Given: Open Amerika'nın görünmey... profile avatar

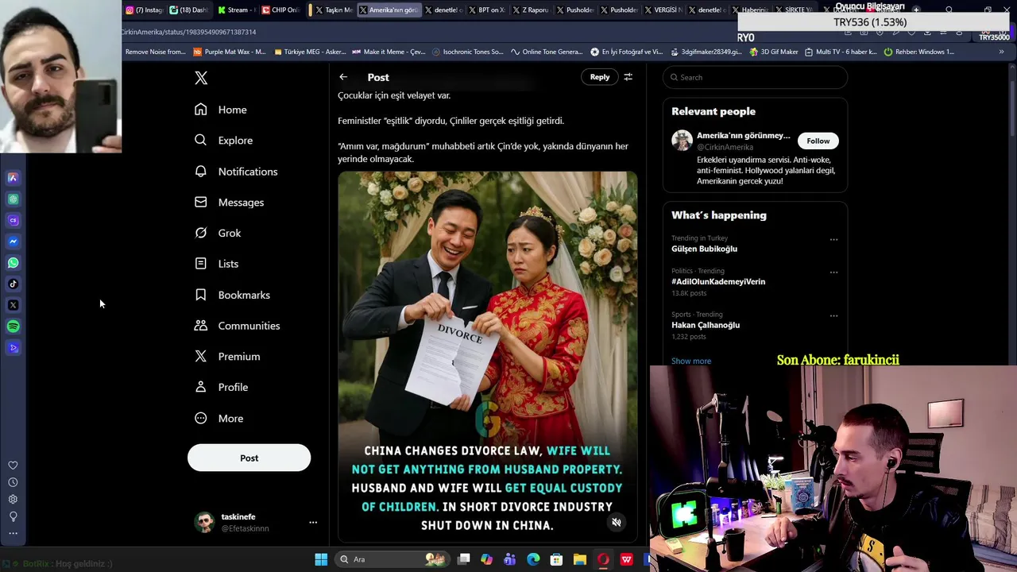Looking at the screenshot, I should click(x=682, y=141).
